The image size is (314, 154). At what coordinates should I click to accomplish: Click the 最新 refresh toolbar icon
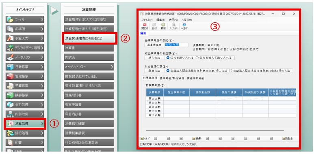(163, 25)
